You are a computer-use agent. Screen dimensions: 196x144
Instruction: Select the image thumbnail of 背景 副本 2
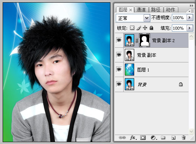pos(129,40)
